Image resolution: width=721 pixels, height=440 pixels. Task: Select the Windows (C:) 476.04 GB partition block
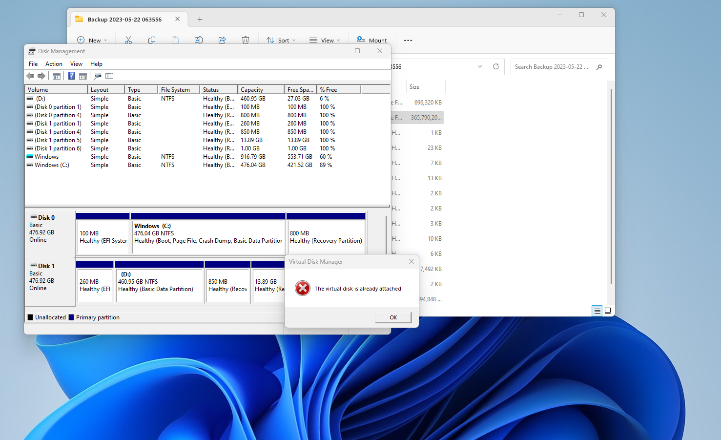point(208,233)
